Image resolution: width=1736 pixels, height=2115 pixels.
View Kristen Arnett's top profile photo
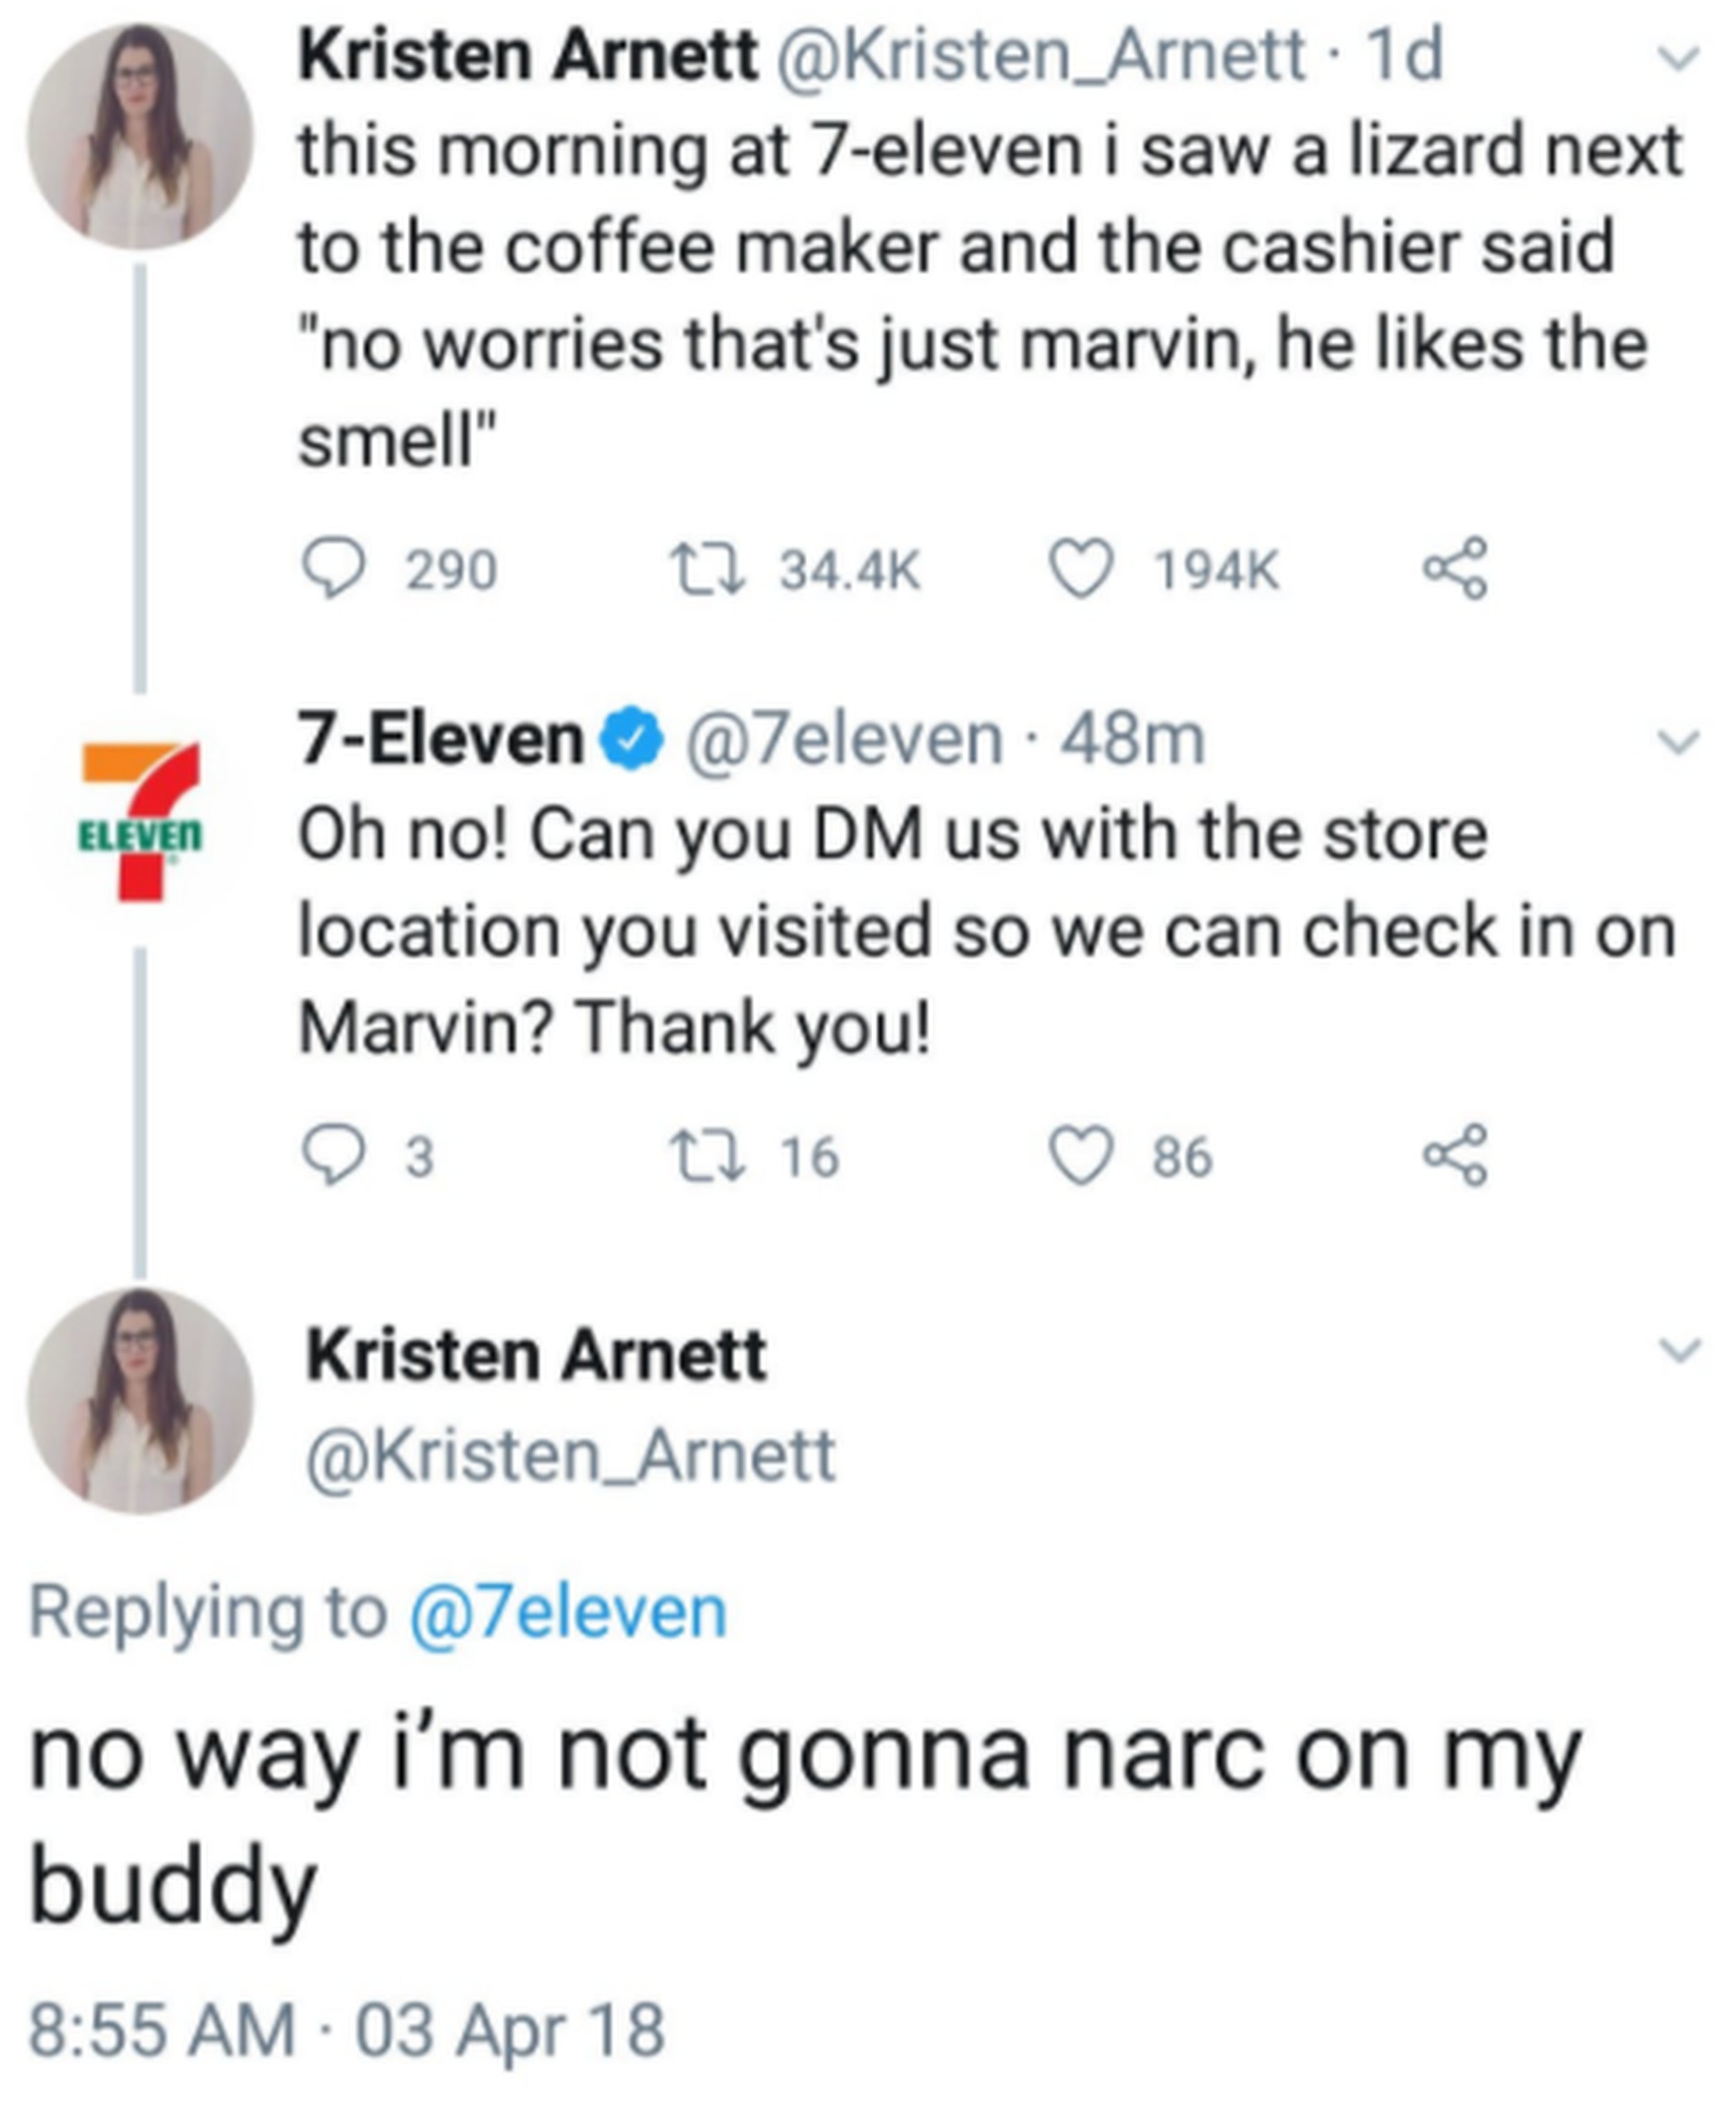pos(140,137)
